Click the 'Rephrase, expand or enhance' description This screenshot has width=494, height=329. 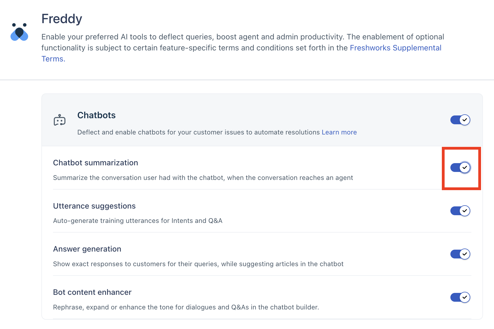click(186, 307)
